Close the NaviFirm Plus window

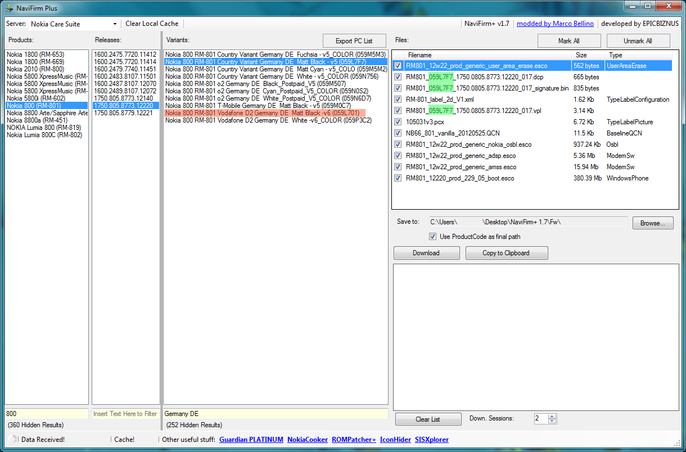[669, 6]
